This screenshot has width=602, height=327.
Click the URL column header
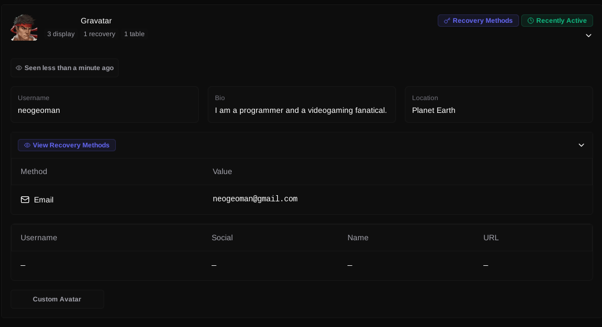coord(491,237)
